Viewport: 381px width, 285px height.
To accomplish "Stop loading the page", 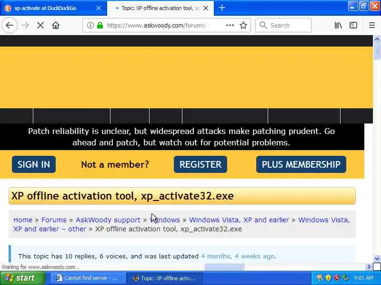I will 40,25.
